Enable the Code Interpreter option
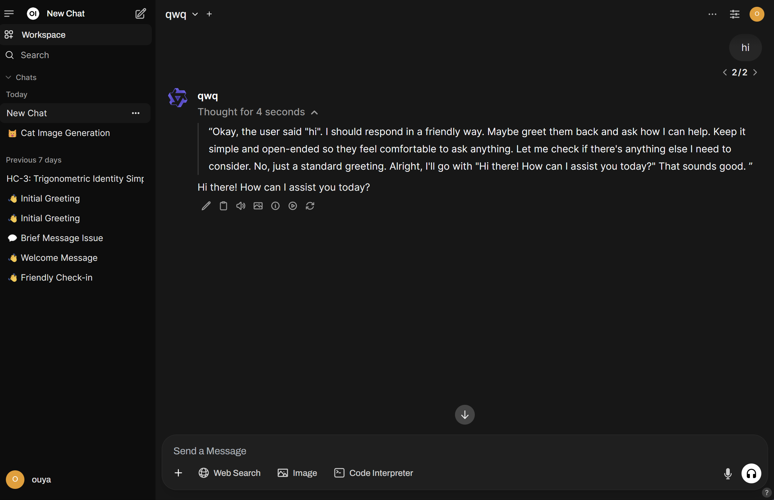Viewport: 774px width, 500px height. point(374,473)
